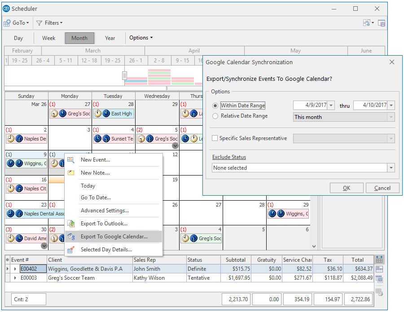The image size is (404, 312).
Task: Open Wiggins event on day 29
Action: [288, 214]
